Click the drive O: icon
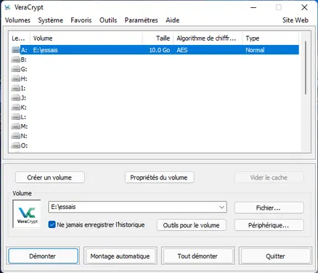Image resolution: width=318 pixels, height=273 pixels. click(16, 145)
